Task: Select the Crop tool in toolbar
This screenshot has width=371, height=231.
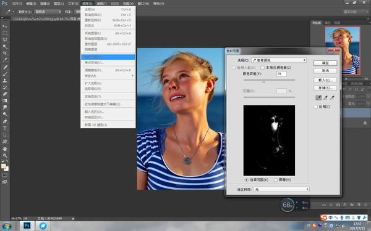Action: [5, 53]
